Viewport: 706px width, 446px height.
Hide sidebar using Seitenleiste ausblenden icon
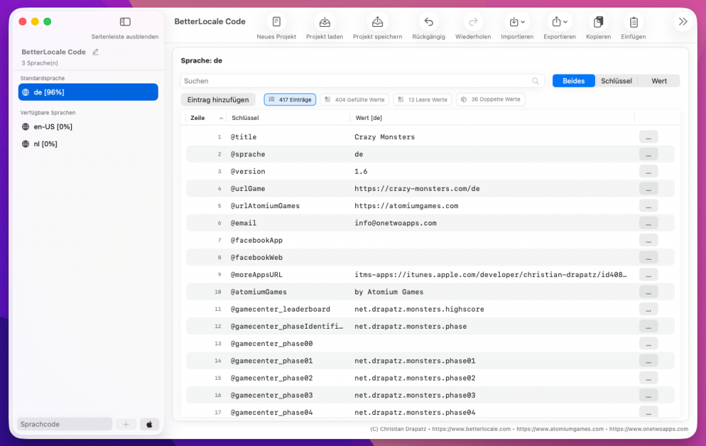tap(125, 22)
